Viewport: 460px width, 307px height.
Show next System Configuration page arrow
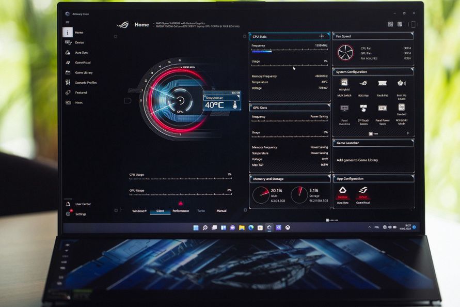[408, 133]
